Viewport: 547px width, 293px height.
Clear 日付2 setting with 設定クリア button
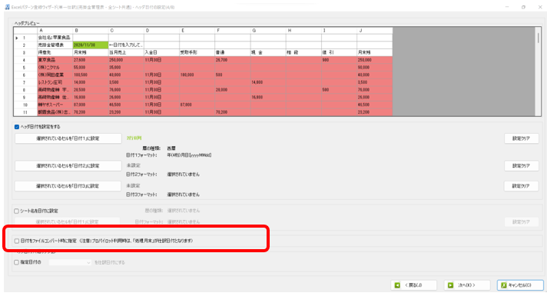point(521,166)
